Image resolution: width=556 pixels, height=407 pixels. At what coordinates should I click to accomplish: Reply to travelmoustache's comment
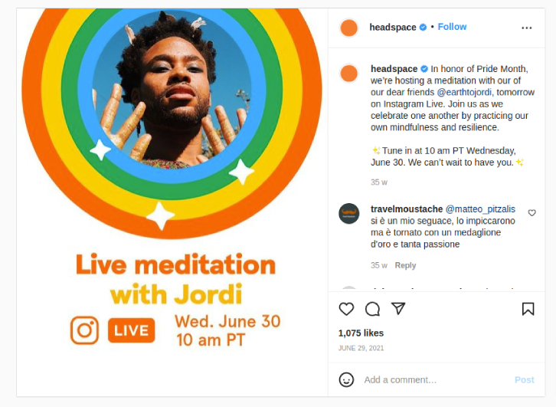point(405,265)
